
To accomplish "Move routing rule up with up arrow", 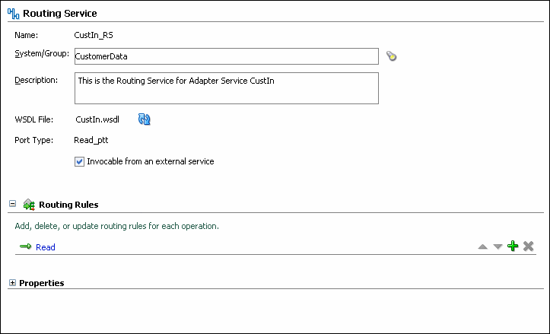I will point(482,247).
